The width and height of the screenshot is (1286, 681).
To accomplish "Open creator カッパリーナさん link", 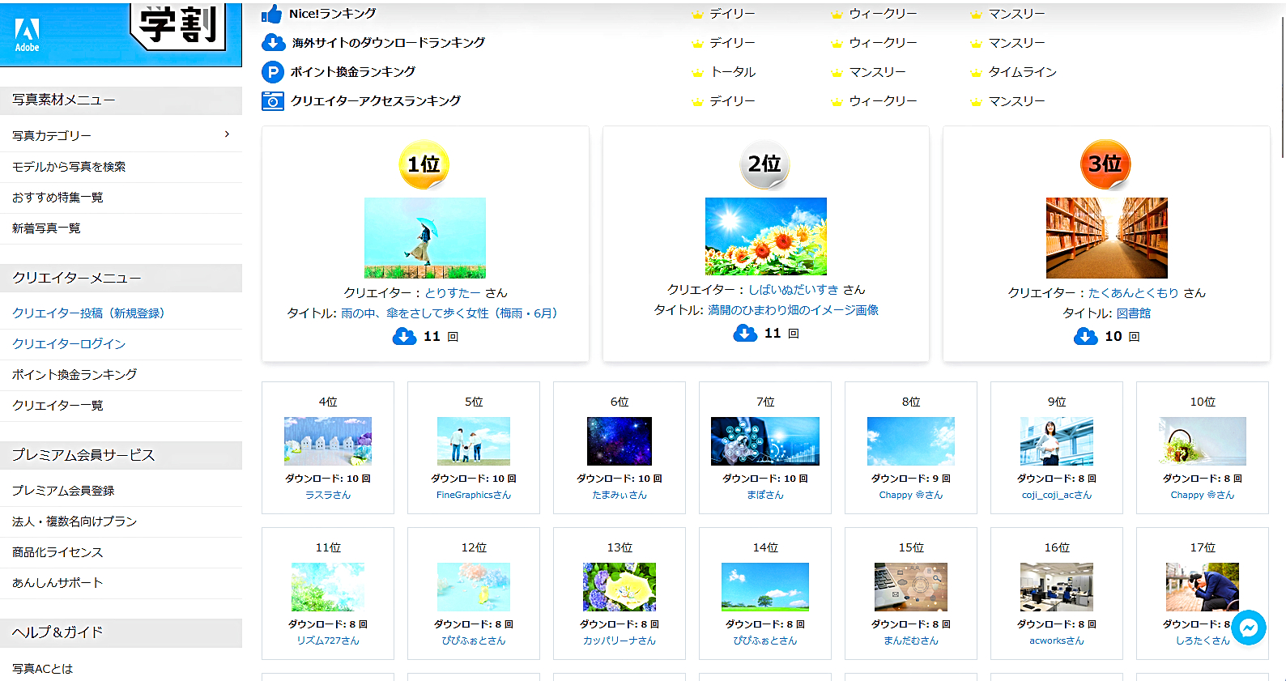I will [x=620, y=641].
